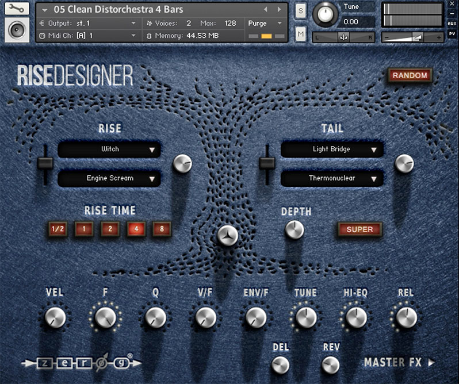Mute the instrument with M button
The height and width of the screenshot is (384, 459).
pos(301,34)
